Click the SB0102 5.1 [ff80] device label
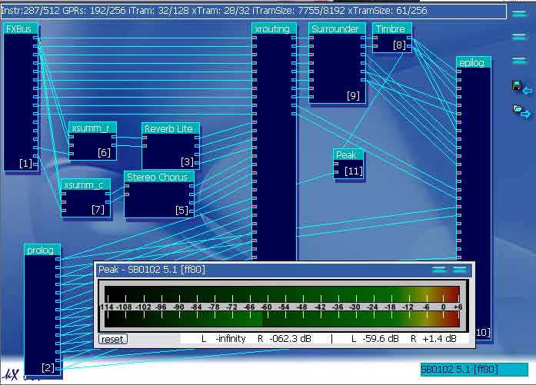Screen dimensions: 536x385 point(474,370)
